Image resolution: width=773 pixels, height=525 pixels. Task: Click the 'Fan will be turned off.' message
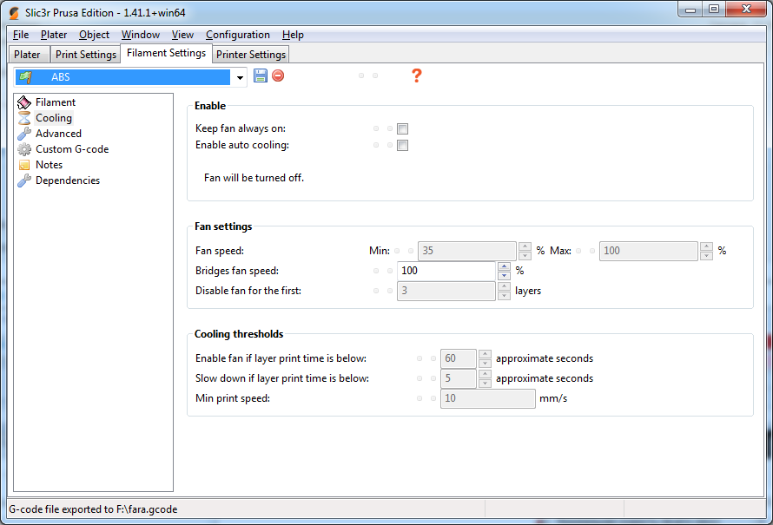point(254,178)
